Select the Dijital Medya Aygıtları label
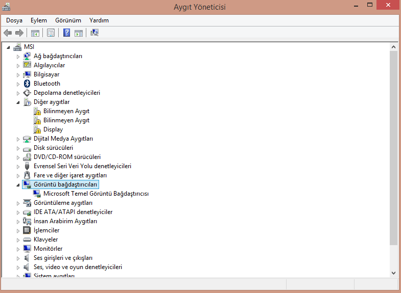This screenshot has height=293, width=401. [x=63, y=139]
